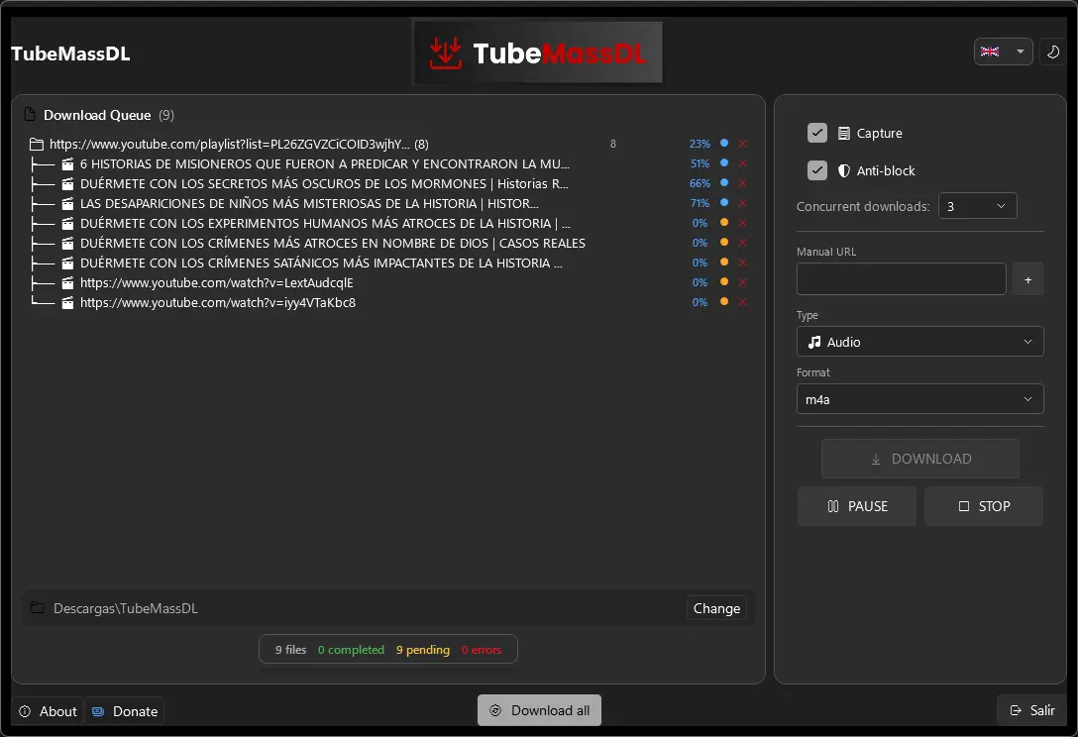Add manual URL with plus button
The width and height of the screenshot is (1078, 737).
click(1027, 279)
